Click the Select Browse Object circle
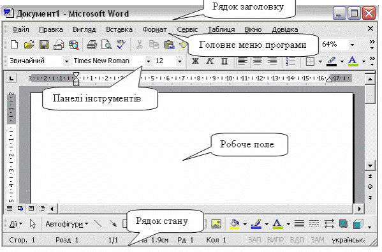Image resolution: width=382 pixels, height=252 pixels. pyautogui.click(x=370, y=187)
